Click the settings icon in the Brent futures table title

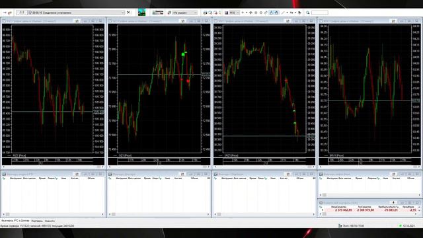pyautogui.click(x=393, y=174)
